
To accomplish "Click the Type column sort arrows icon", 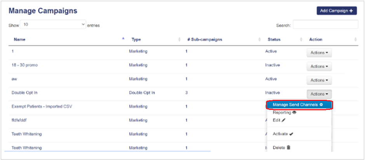I will click(179, 40).
